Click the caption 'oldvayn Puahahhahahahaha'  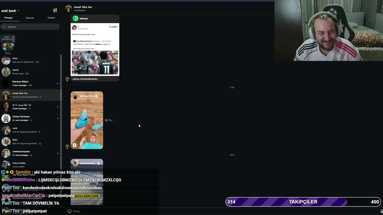click(x=85, y=79)
